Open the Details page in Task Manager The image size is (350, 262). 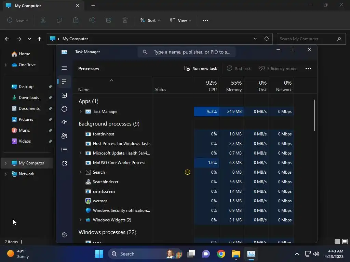click(x=64, y=150)
